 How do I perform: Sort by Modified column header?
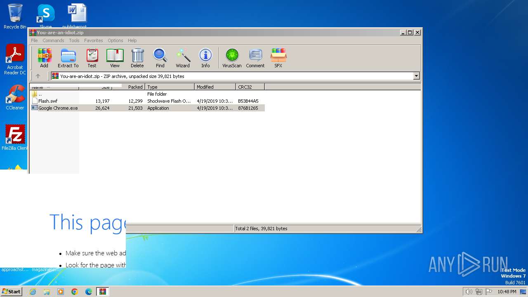pyautogui.click(x=215, y=87)
